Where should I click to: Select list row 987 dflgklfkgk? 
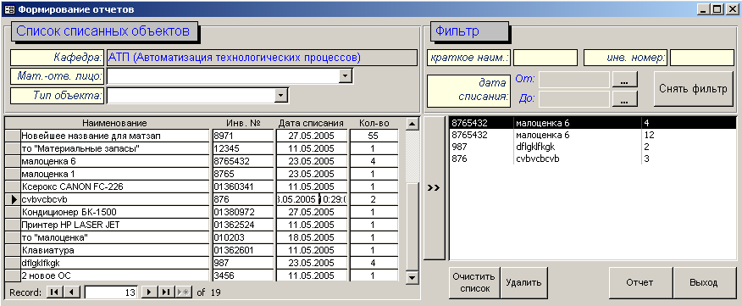point(592,147)
